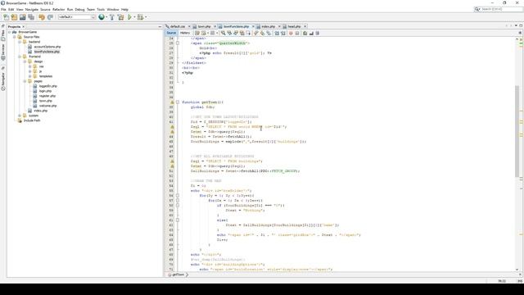Minimize the Projects panel with the dash icon

click(160, 27)
